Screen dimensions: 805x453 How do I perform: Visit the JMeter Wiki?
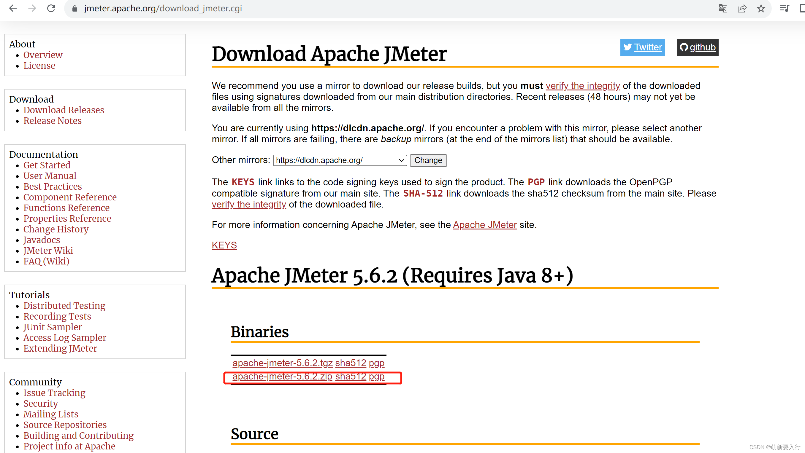[x=48, y=251]
